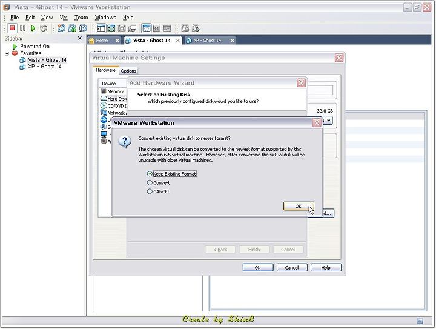Open the View menu
The image size is (436, 329).
click(x=47, y=18)
